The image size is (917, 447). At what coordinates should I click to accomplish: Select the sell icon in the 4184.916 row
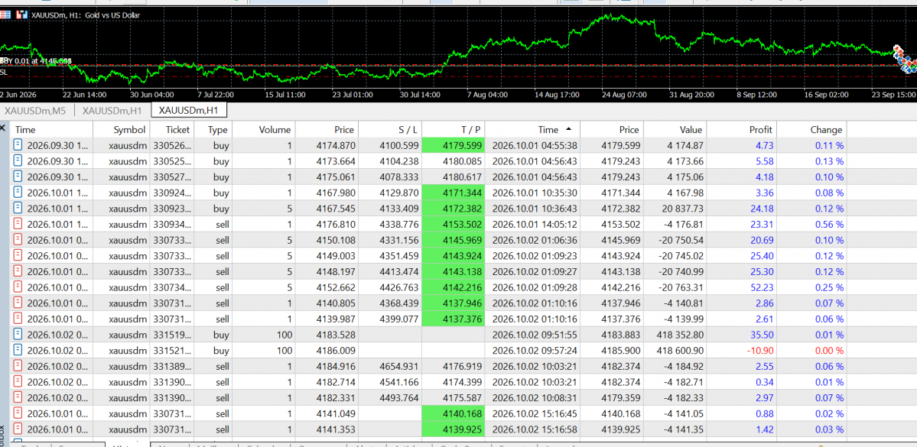click(18, 366)
